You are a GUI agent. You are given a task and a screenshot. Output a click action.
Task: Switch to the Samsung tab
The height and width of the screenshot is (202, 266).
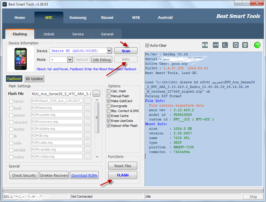click(x=78, y=17)
